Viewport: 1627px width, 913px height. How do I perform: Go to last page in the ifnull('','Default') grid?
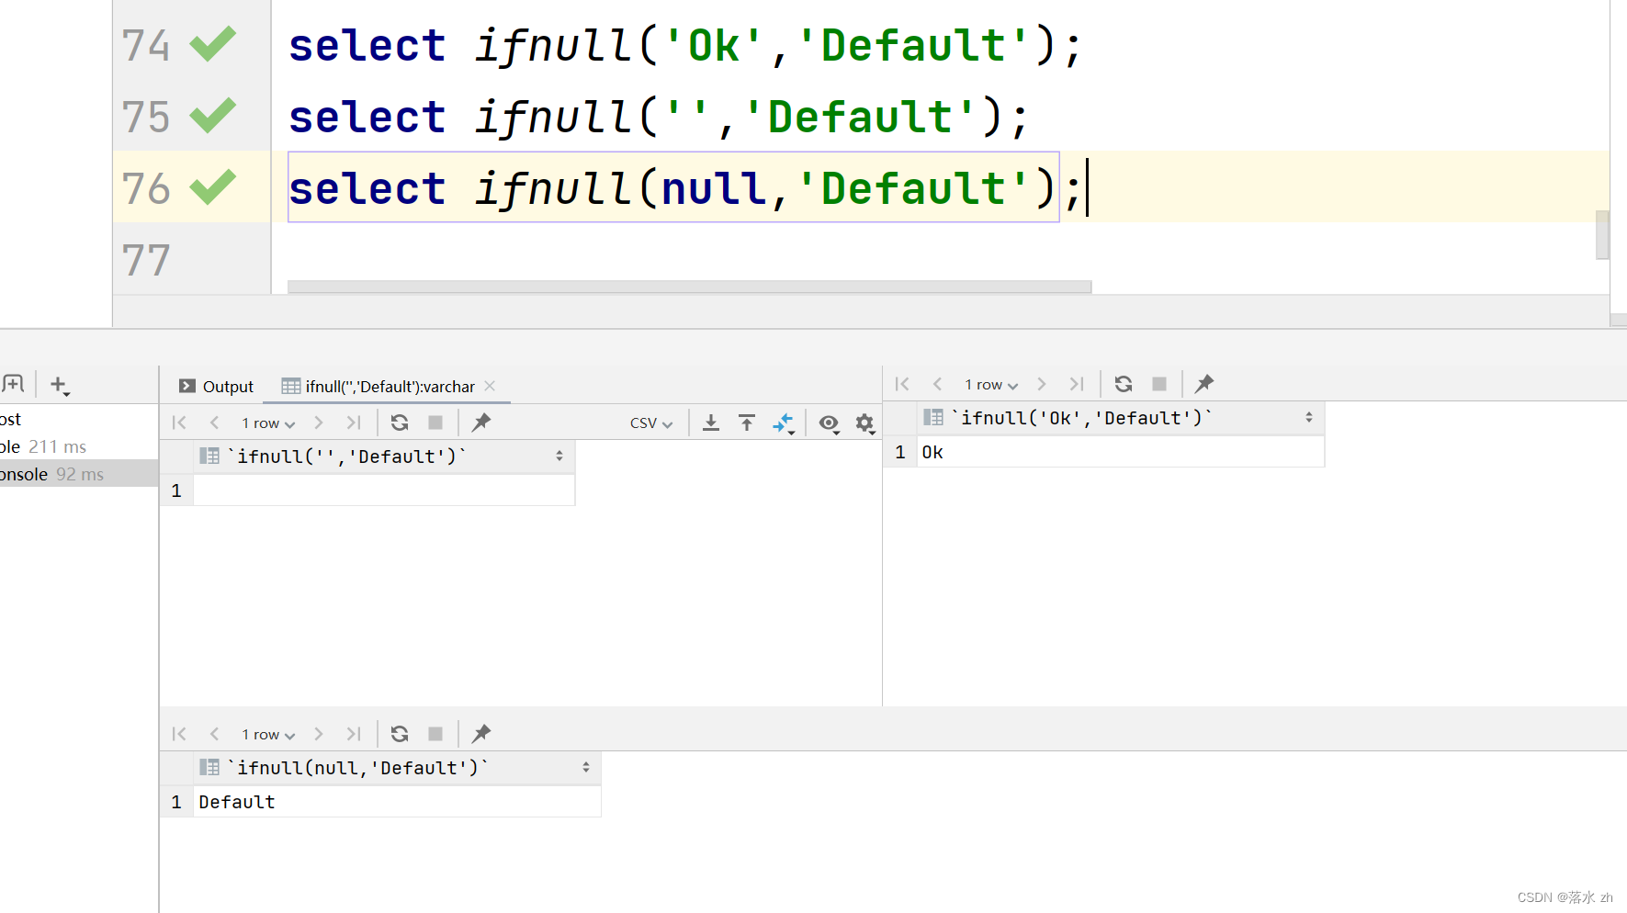[354, 423]
